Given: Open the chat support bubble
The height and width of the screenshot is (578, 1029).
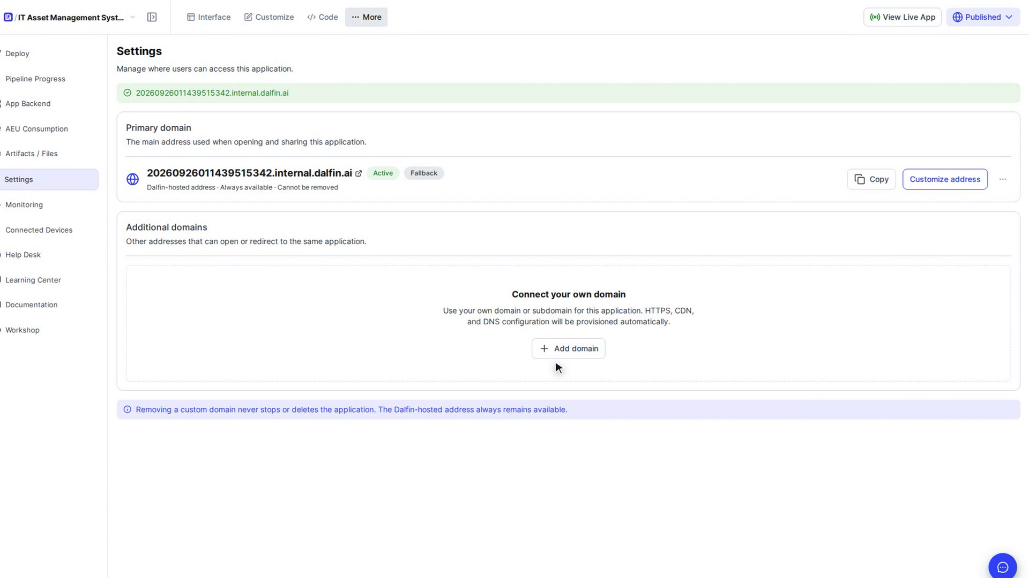Looking at the screenshot, I should pos(1003,567).
